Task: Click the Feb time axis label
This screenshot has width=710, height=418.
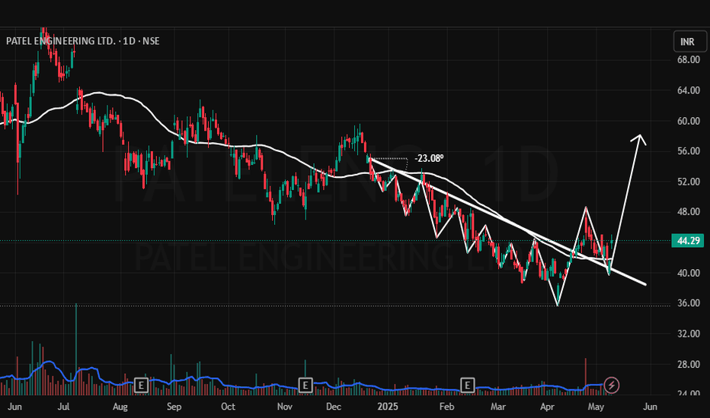Action: (x=446, y=407)
